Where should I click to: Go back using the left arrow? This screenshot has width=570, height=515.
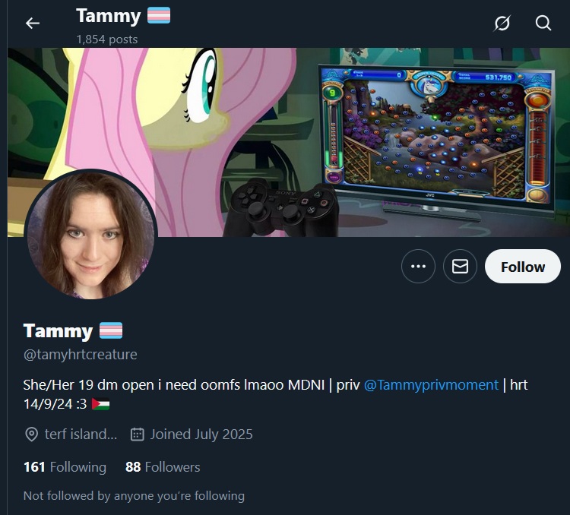pyautogui.click(x=33, y=24)
